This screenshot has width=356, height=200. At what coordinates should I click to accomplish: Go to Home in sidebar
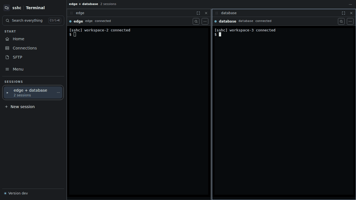pos(33,39)
